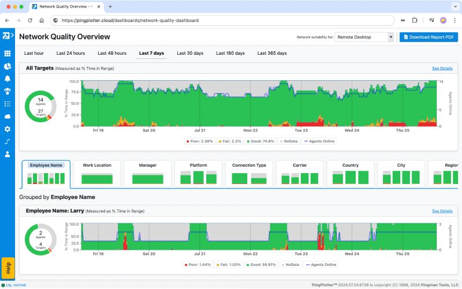Open the Network suitability Remote Desktop dropdown

[364, 37]
